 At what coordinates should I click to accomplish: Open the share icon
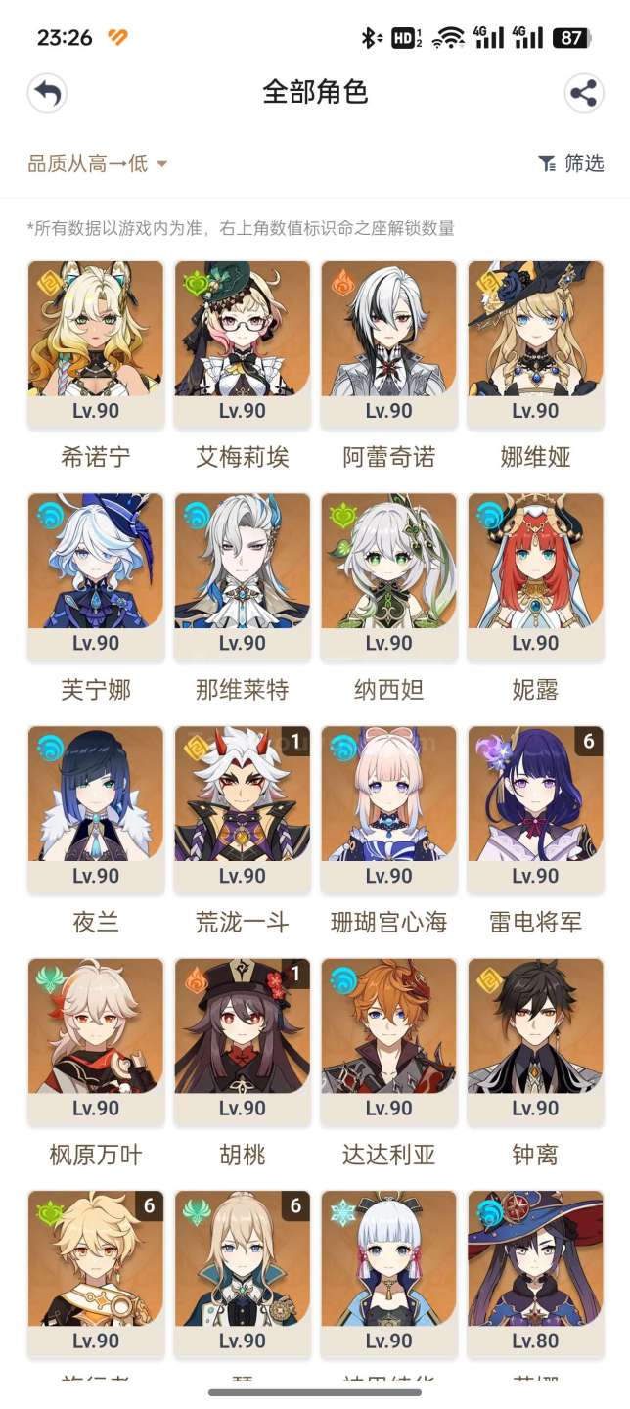click(x=583, y=94)
